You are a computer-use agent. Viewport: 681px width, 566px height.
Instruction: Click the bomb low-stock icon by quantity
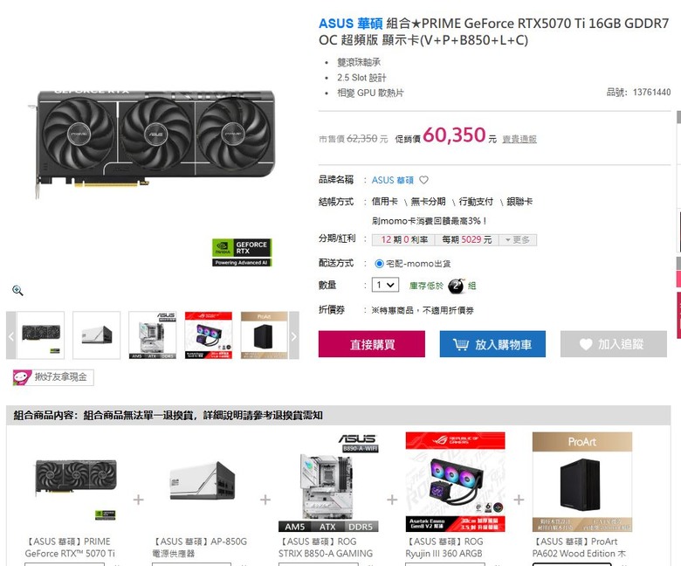click(x=456, y=286)
